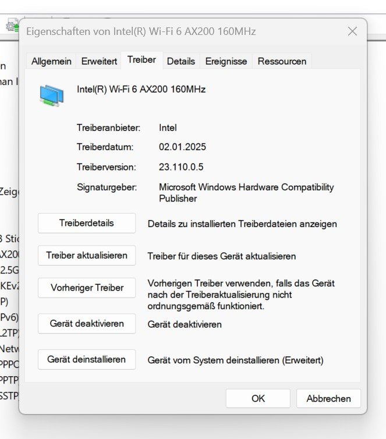Image resolution: width=386 pixels, height=439 pixels.
Task: Click the Signaturgeber label
Action: tap(107, 187)
